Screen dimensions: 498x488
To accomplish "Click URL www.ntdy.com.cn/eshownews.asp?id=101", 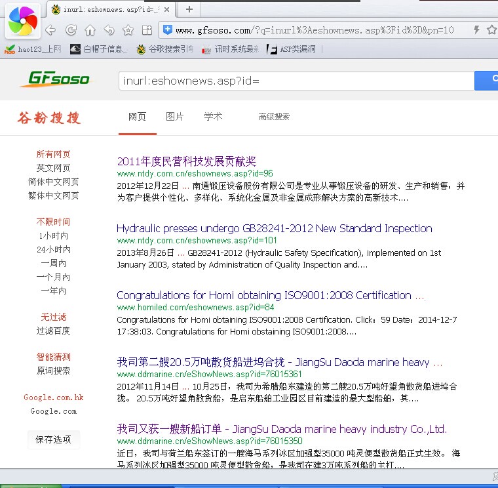I will [197, 240].
